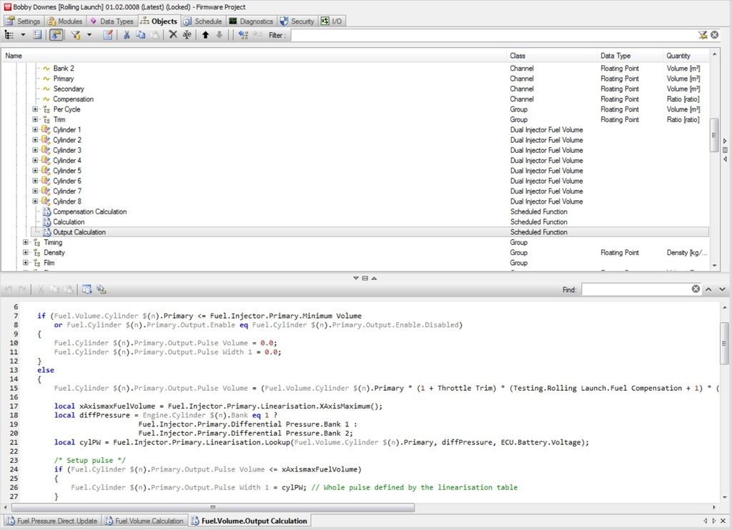732x530 pixels.
Task: Click the Find next down arrow button
Action: (x=721, y=289)
